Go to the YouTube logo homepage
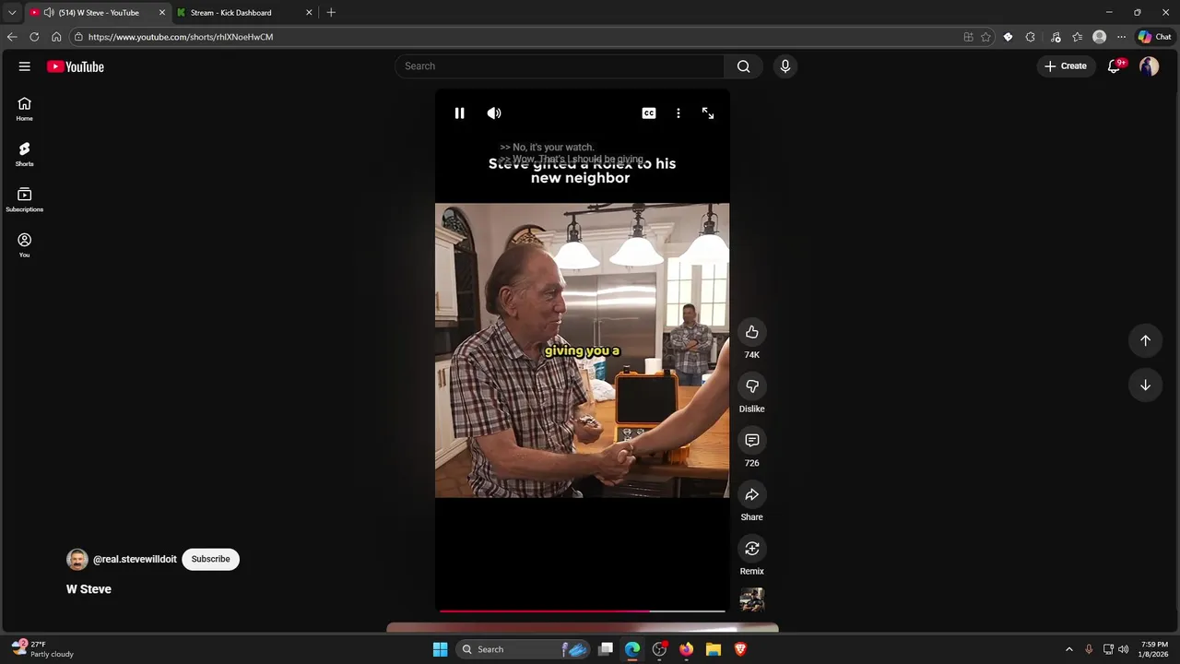Screen dimensions: 1180x664 click(76, 66)
